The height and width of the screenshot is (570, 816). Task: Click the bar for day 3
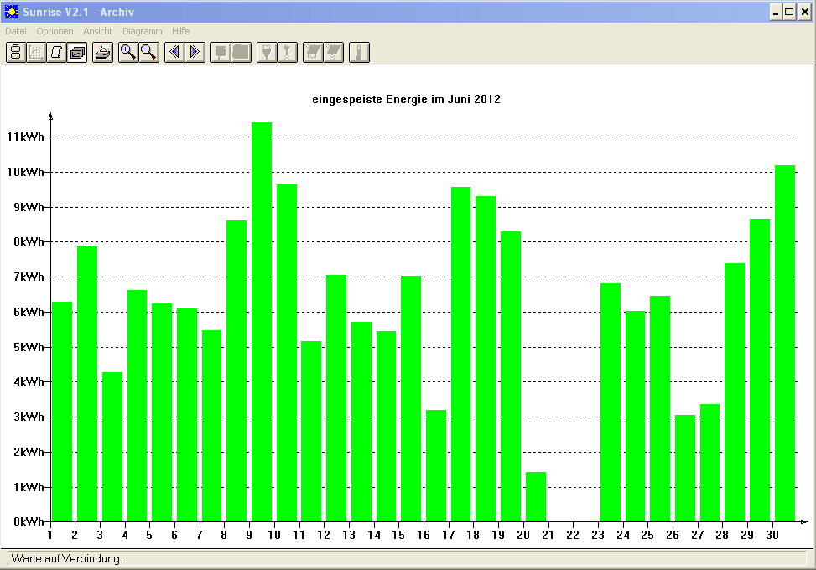tap(112, 447)
